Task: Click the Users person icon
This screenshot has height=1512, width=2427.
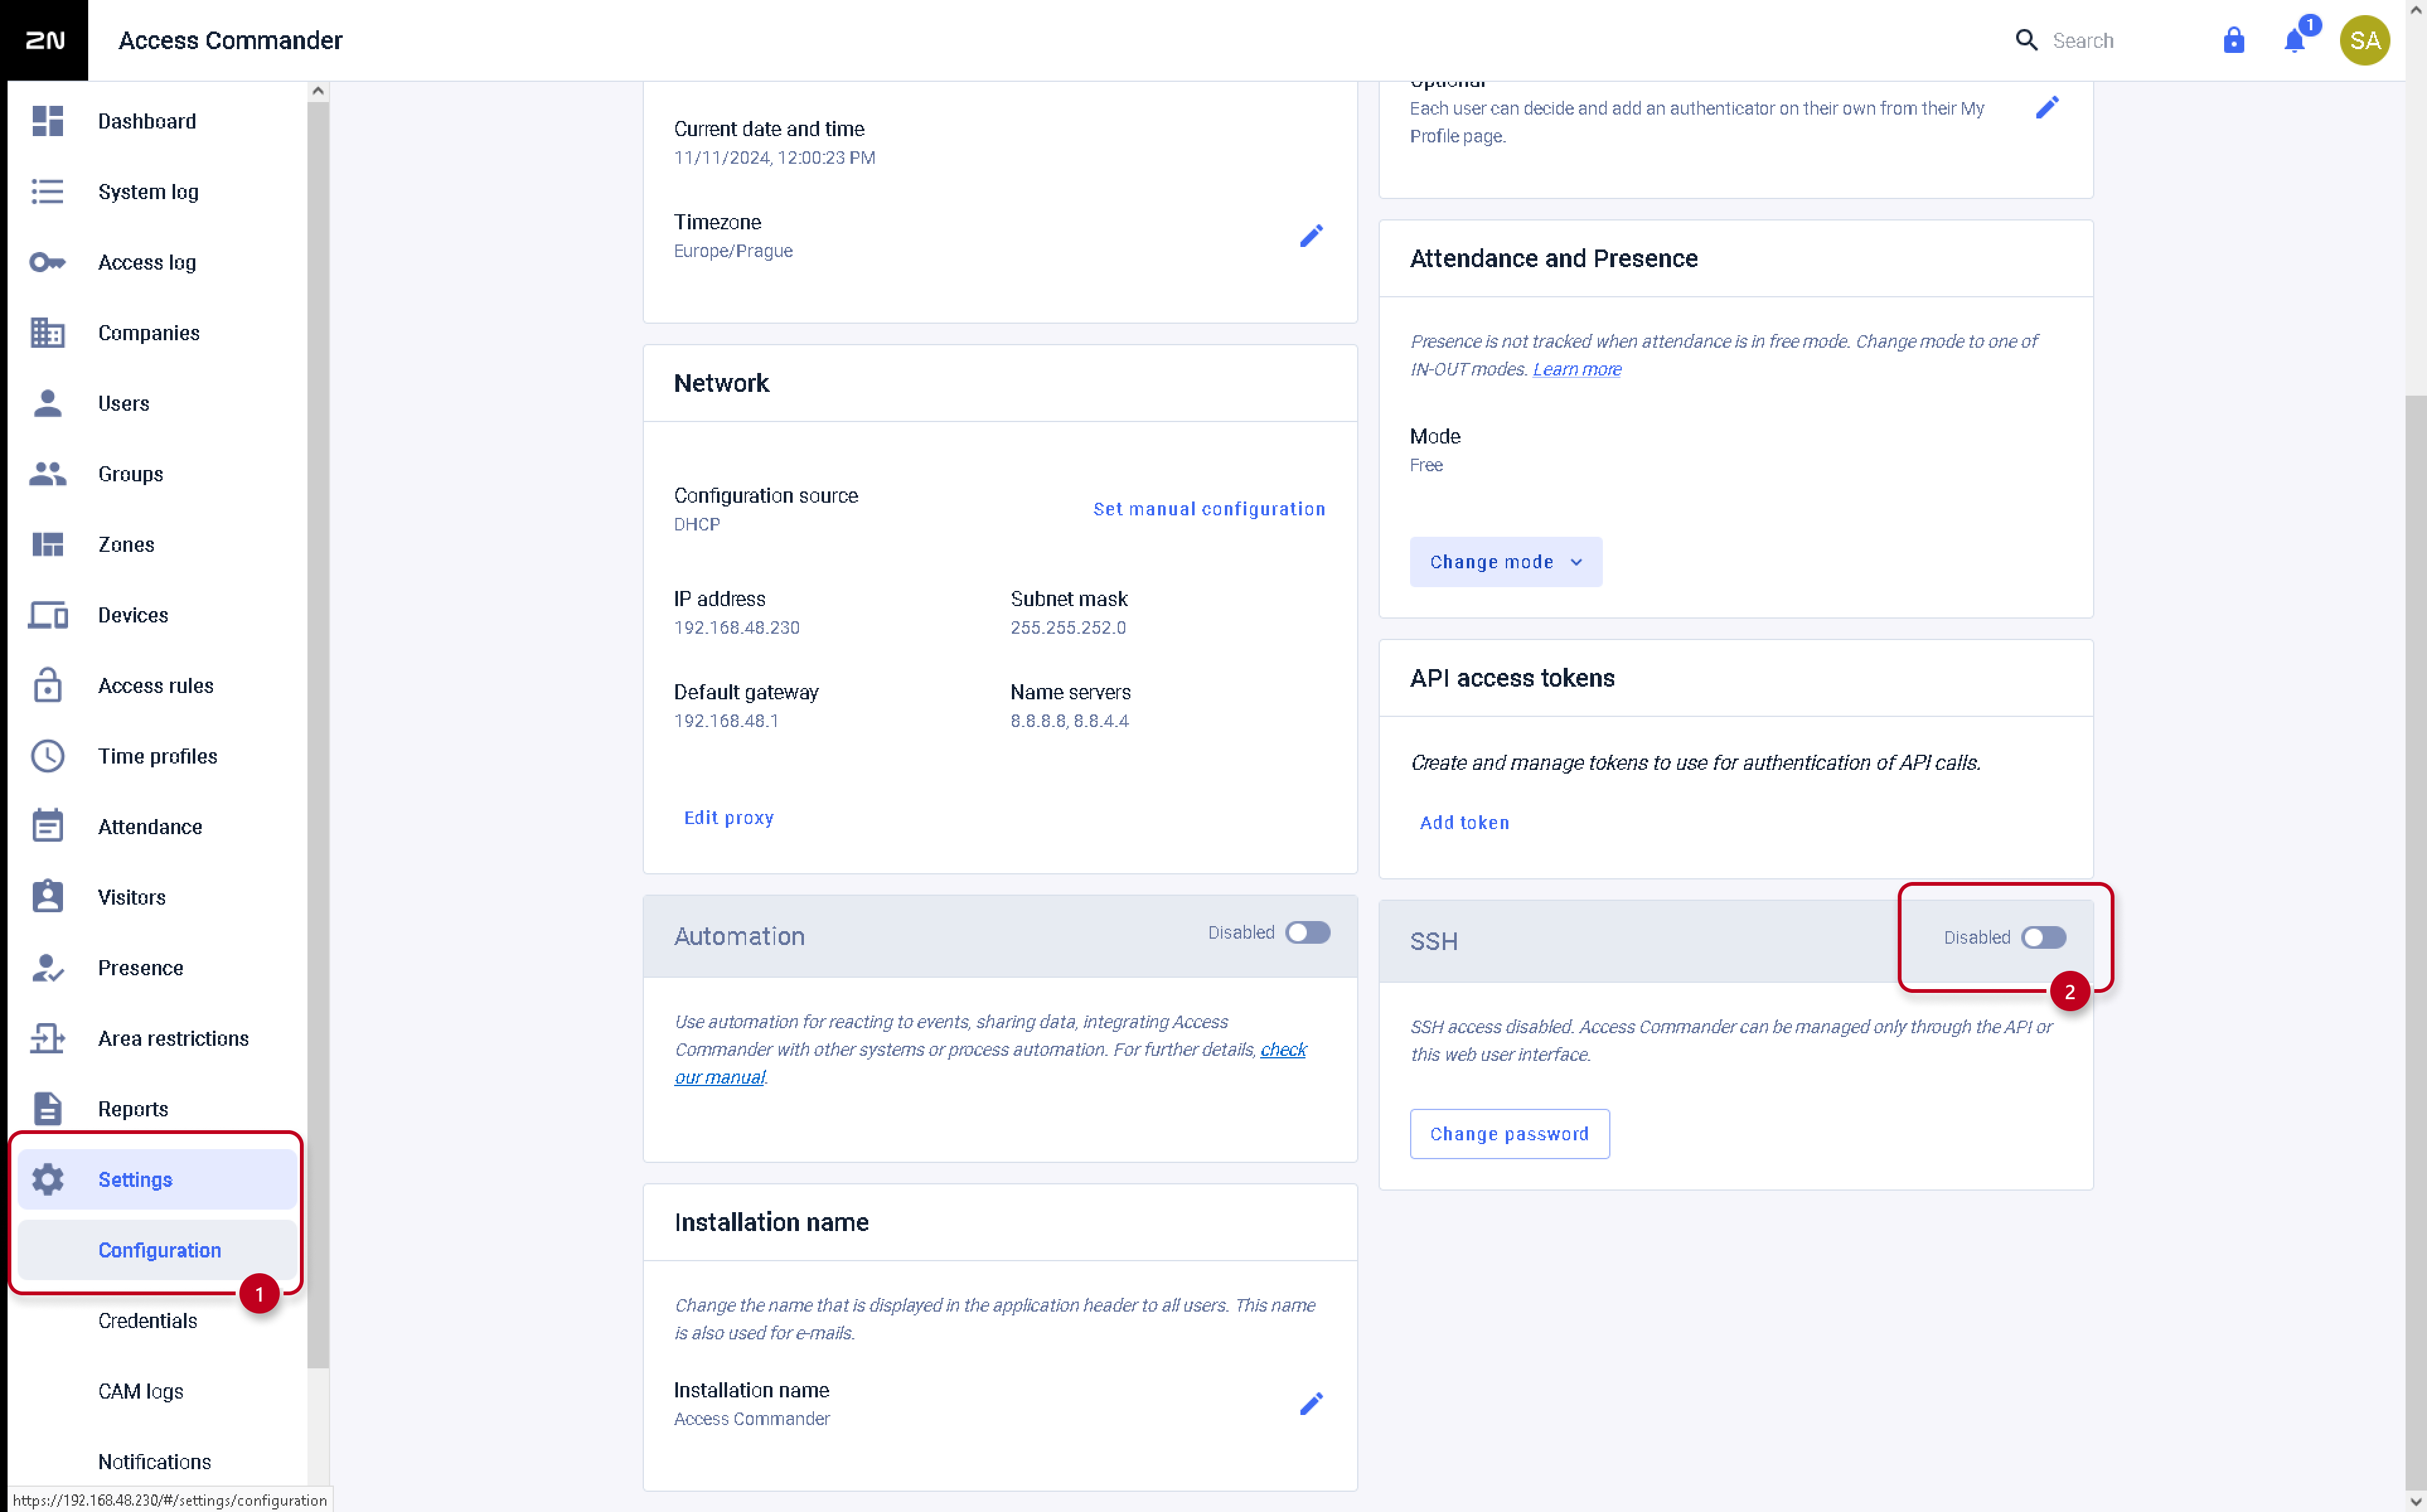Action: pos(47,403)
